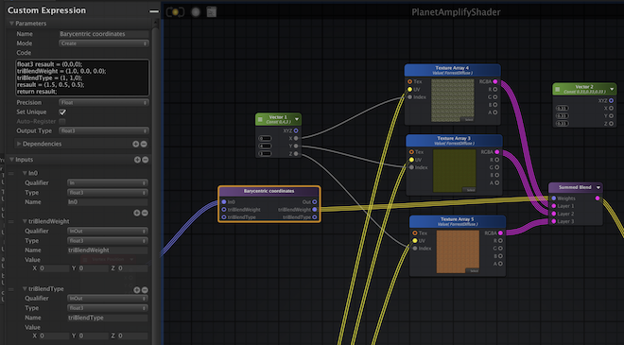Open the Precision dropdown showing Float
624x345 pixels.
(x=104, y=103)
